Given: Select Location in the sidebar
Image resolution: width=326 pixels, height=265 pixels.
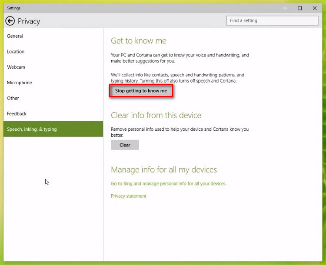Looking at the screenshot, I should pyautogui.click(x=16, y=52).
